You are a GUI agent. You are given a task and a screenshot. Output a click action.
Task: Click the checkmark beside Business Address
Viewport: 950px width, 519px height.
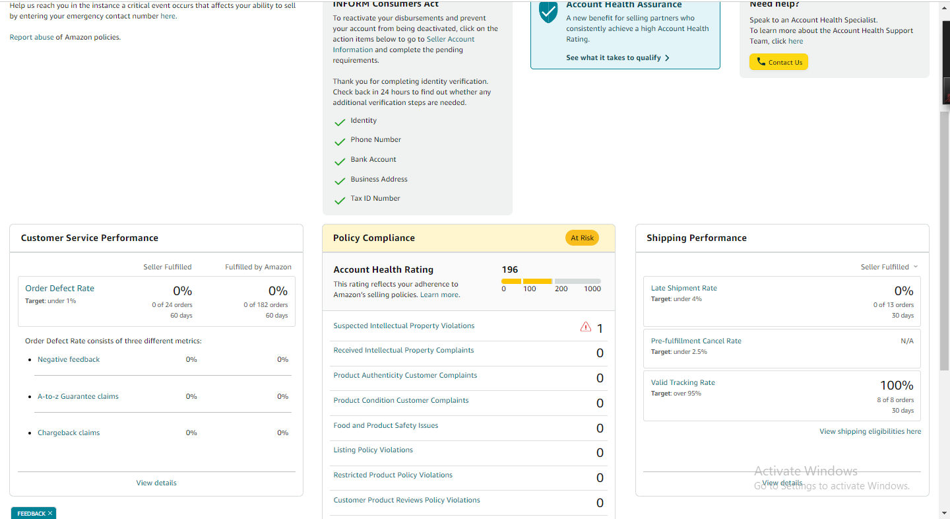click(x=340, y=181)
